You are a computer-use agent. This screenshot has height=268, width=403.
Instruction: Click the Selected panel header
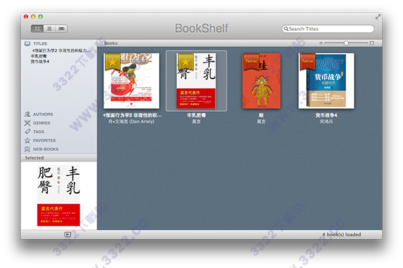[59, 157]
